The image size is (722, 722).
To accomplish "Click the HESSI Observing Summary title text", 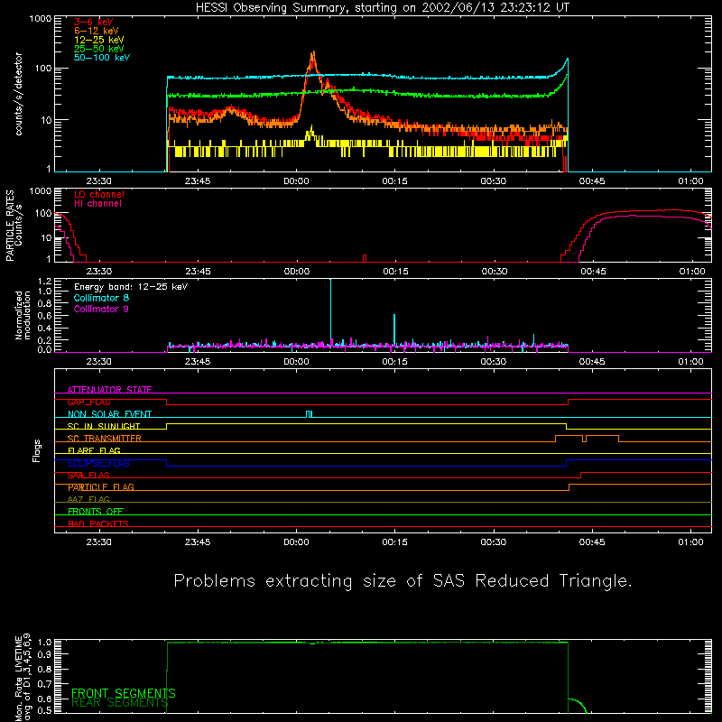I will (382, 7).
